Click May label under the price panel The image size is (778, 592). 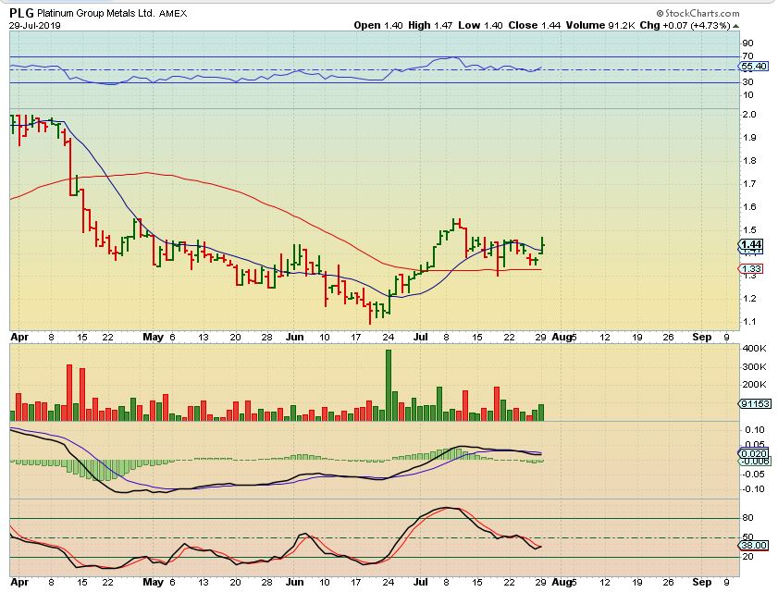coord(153,337)
